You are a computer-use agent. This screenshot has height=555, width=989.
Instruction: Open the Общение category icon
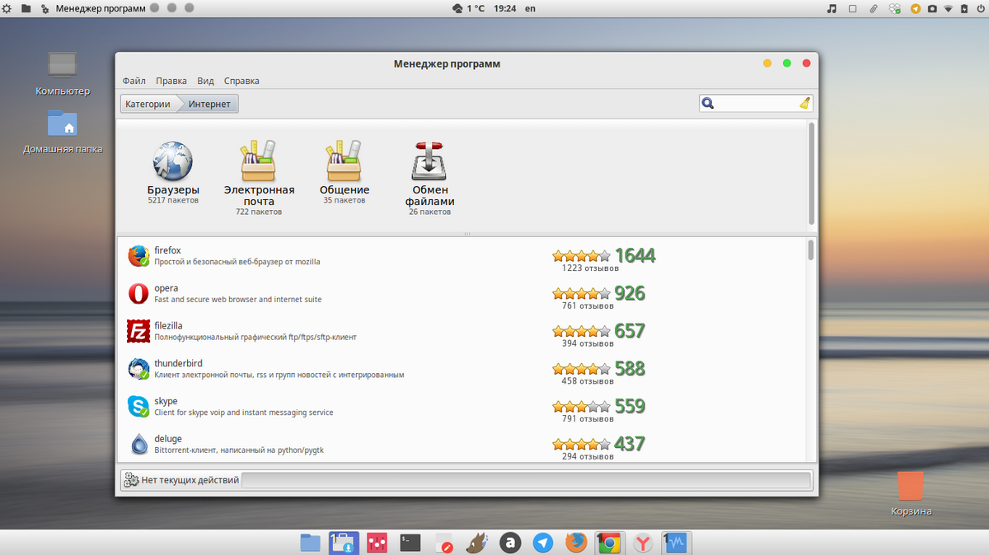(x=345, y=161)
